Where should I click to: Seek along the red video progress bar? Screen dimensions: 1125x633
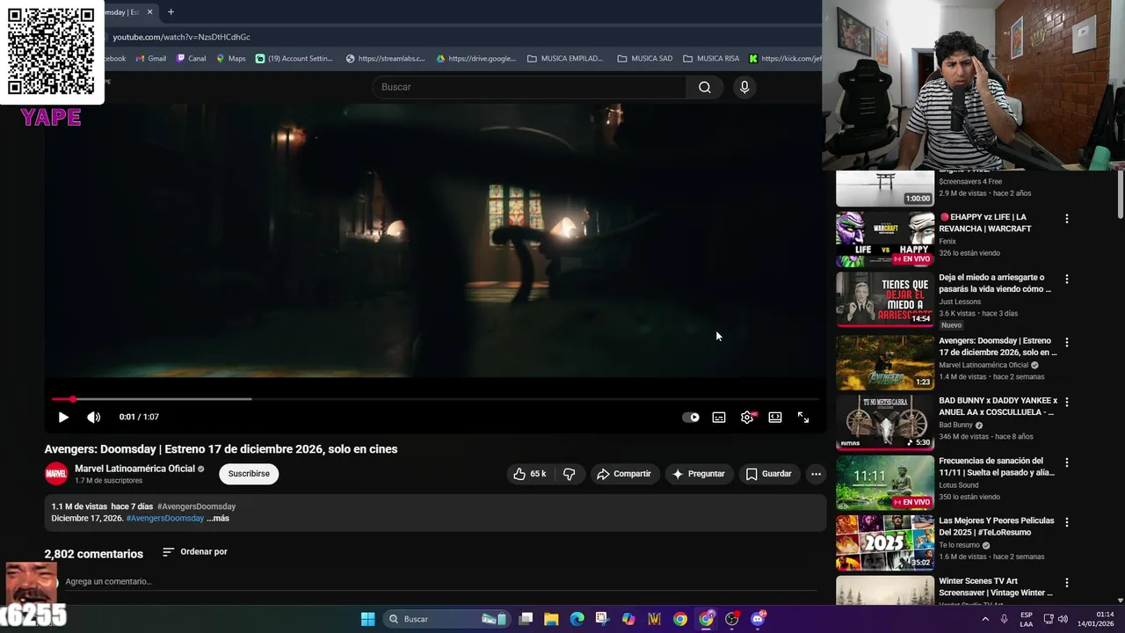point(435,399)
